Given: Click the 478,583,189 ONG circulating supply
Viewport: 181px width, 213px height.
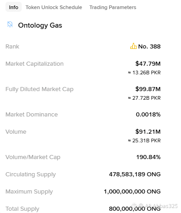Looking at the screenshot, I should 135,174.
